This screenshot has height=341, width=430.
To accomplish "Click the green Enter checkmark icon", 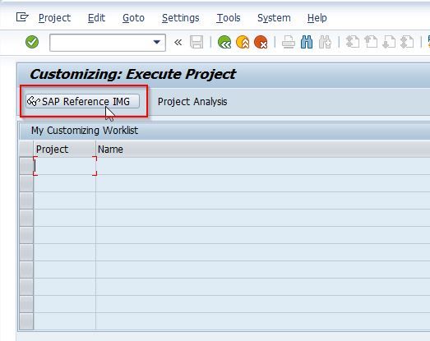I will [32, 42].
